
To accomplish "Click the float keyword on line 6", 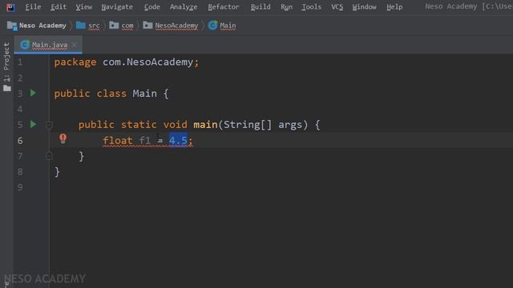I will tap(118, 141).
